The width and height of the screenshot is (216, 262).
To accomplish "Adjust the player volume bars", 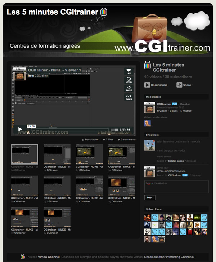I will click(114, 130).
